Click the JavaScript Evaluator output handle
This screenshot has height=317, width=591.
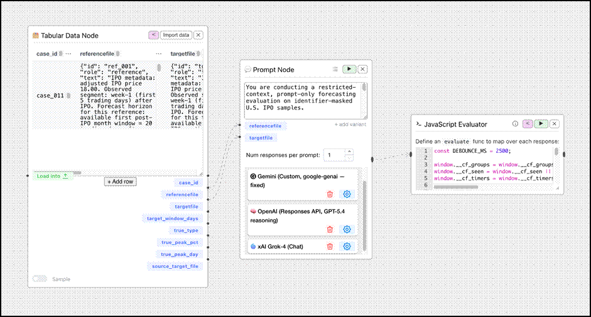click(564, 154)
